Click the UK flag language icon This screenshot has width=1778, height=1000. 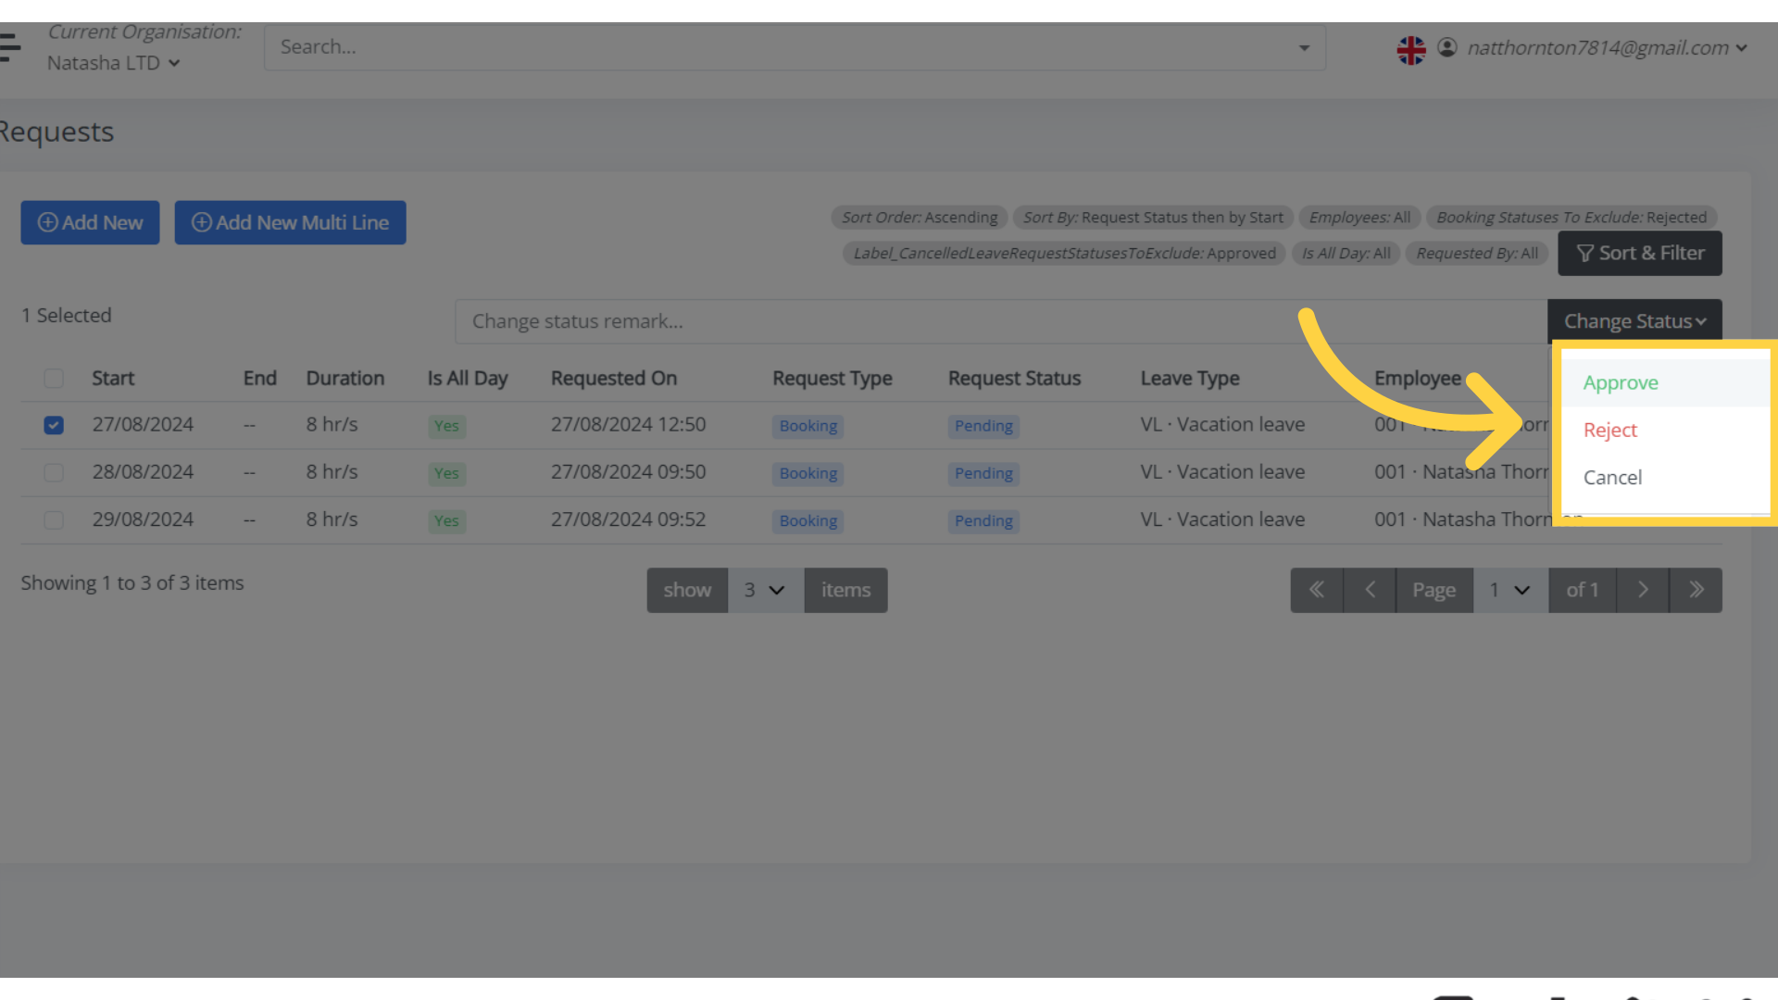click(x=1411, y=49)
